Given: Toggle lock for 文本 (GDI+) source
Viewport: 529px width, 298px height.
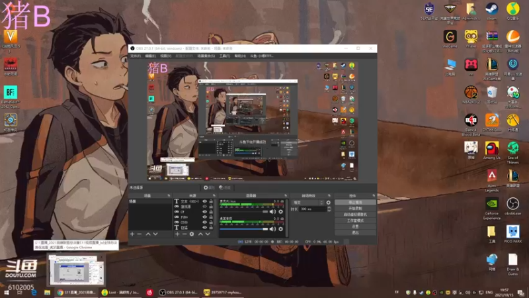Looking at the screenshot, I should coord(211,201).
